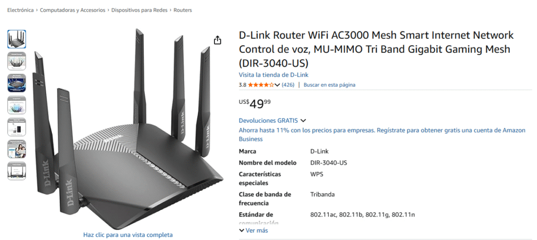Open the 426 reviews count link

tap(288, 85)
